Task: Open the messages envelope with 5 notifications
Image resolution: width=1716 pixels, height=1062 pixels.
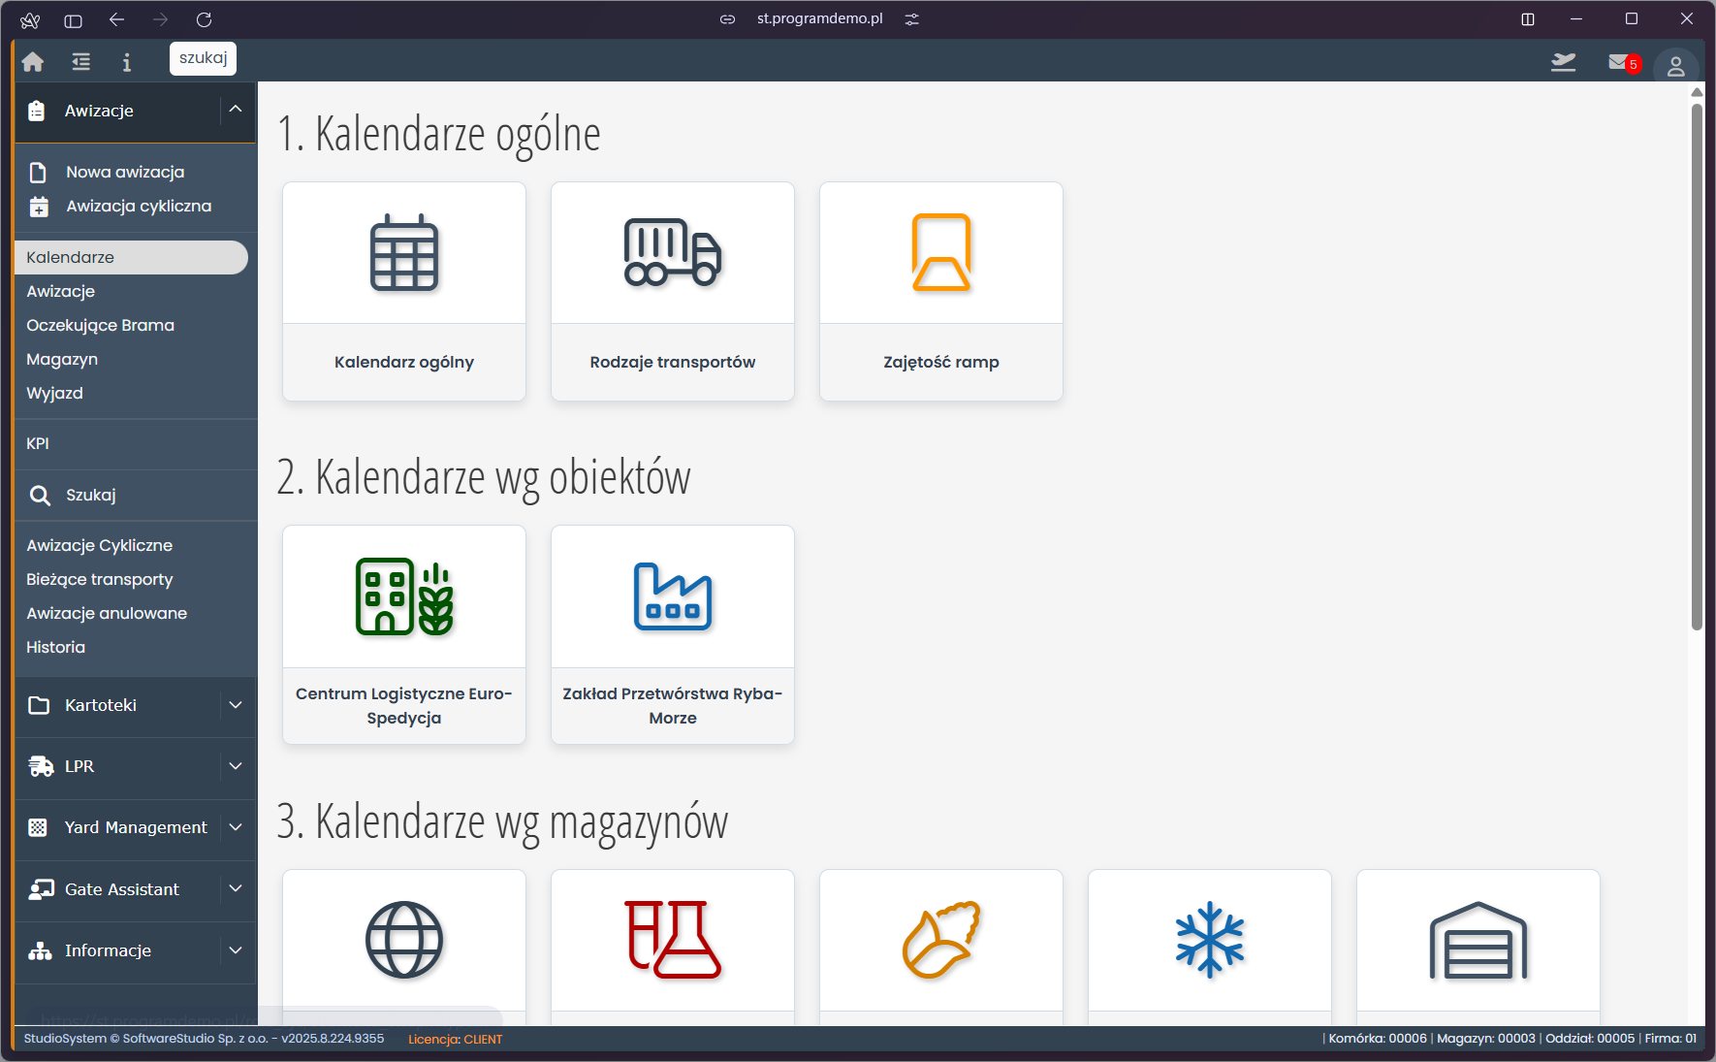Action: pyautogui.click(x=1617, y=61)
